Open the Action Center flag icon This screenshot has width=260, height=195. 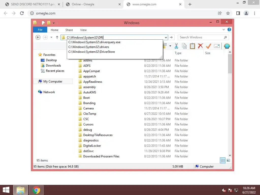pyautogui.click(x=230, y=190)
